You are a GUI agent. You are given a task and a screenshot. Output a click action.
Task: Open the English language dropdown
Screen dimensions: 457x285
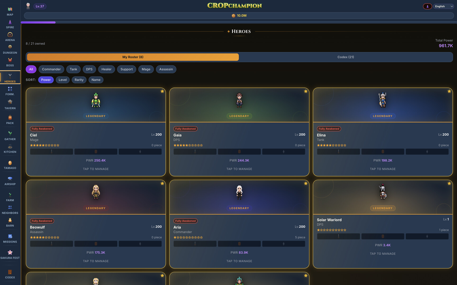[x=444, y=6]
